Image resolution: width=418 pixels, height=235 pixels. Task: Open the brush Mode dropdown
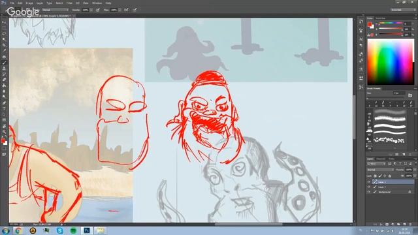tap(55, 10)
